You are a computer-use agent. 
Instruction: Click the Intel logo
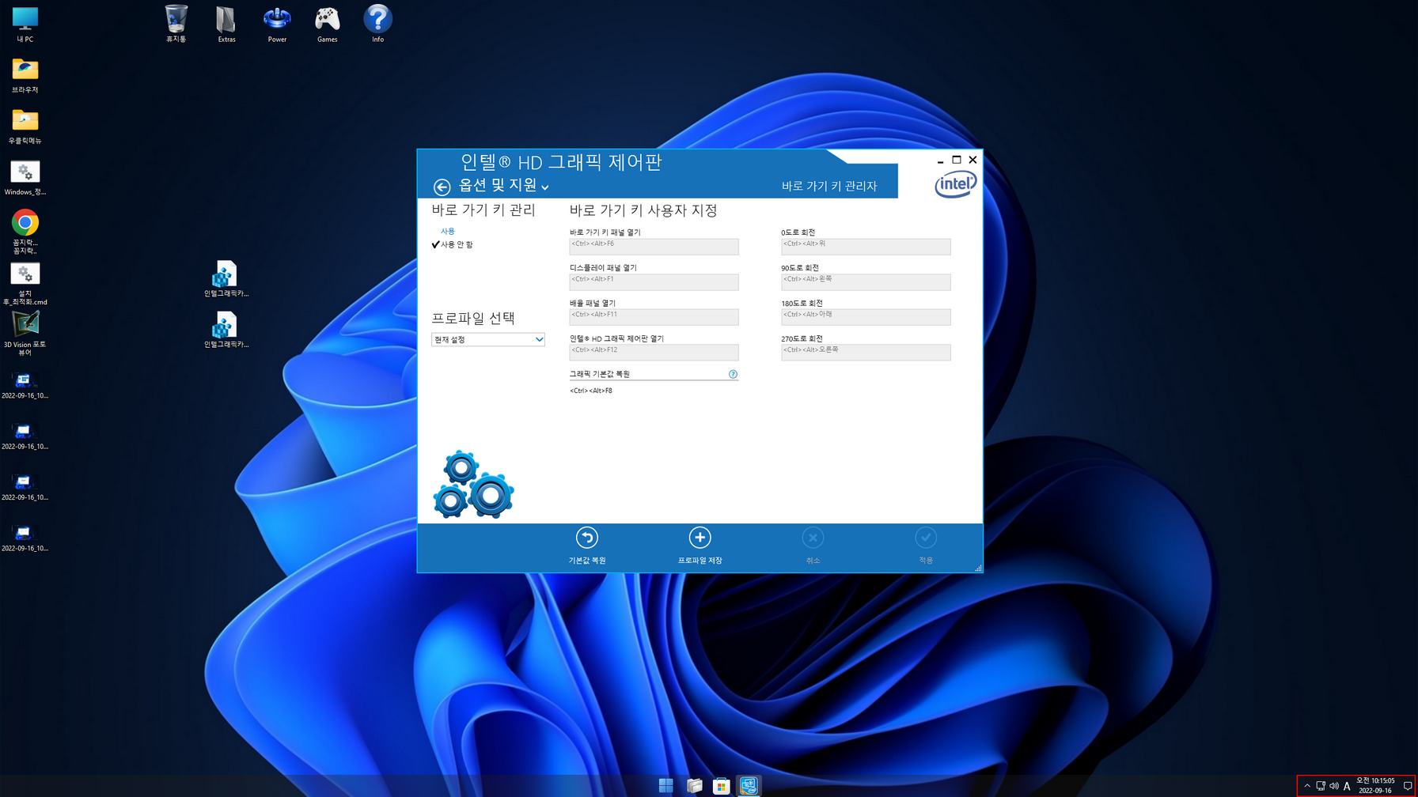(x=955, y=185)
